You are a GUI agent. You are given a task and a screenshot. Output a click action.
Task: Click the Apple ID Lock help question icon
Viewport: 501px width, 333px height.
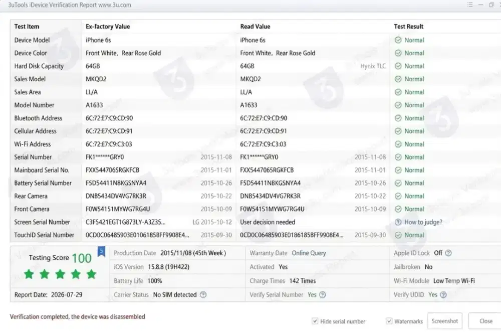tap(448, 253)
